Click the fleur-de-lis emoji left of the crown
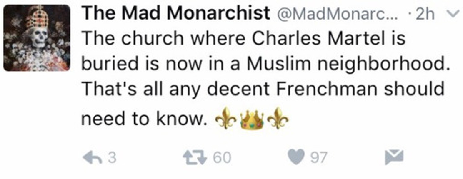463x179 pixels. (x=225, y=119)
